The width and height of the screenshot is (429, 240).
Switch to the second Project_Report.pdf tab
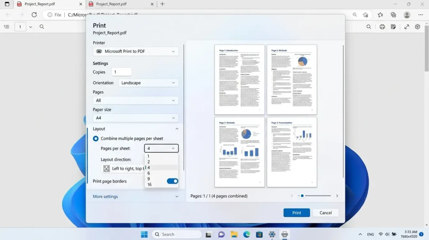(x=121, y=4)
